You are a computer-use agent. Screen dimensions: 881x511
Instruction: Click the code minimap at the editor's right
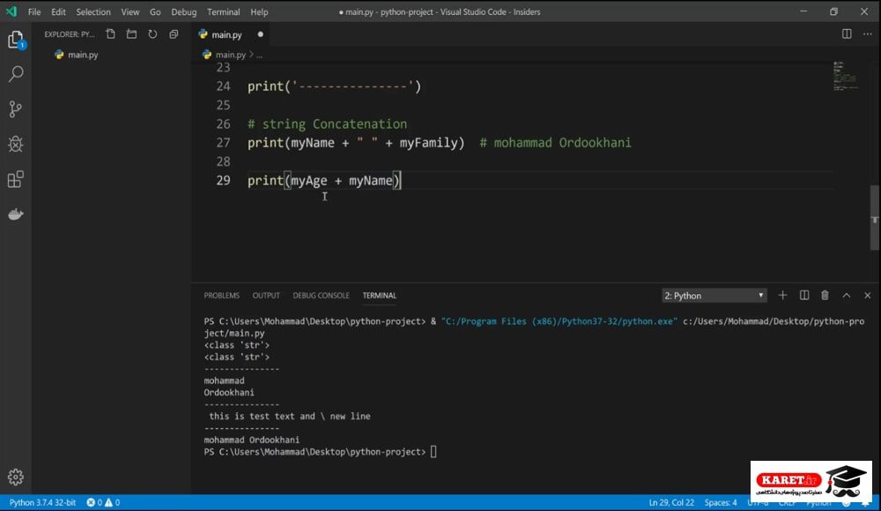[x=845, y=76]
